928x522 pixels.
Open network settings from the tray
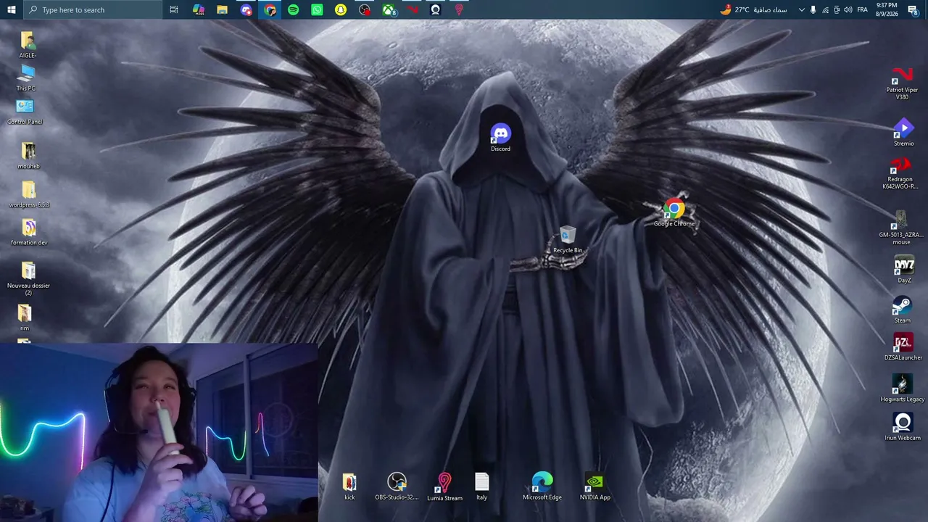[x=825, y=9]
